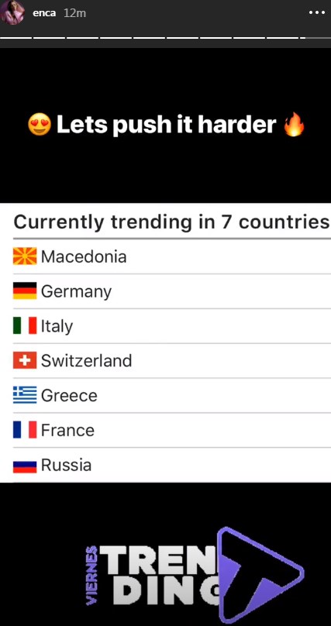Viewport: 331px width, 626px height.
Task: Click the Italy flag icon
Action: pos(25,325)
